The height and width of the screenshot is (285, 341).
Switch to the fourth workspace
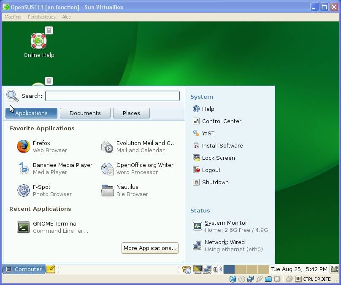click(263, 269)
